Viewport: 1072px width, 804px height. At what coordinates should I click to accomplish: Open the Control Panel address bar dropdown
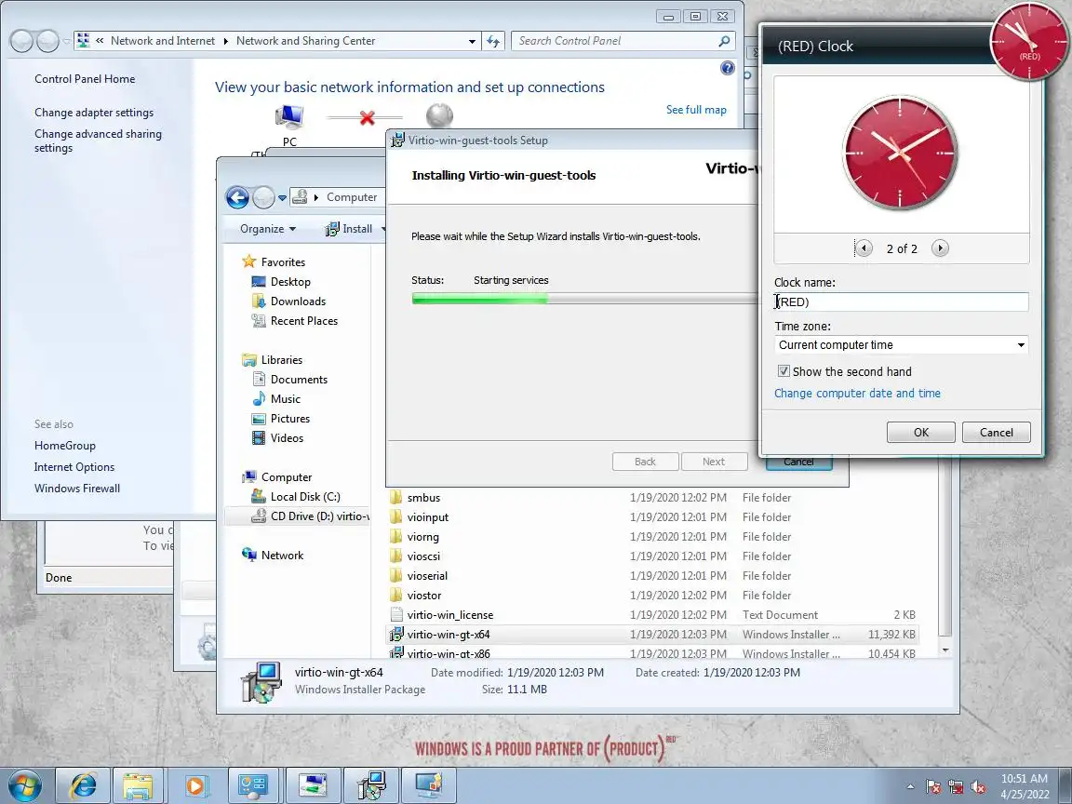[472, 41]
